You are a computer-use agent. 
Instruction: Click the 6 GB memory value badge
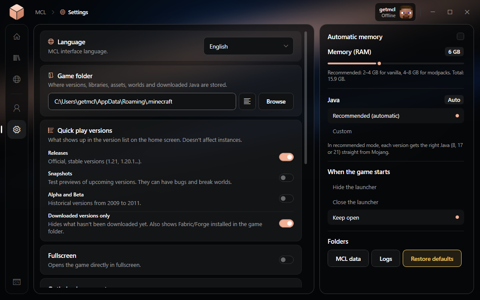point(454,52)
